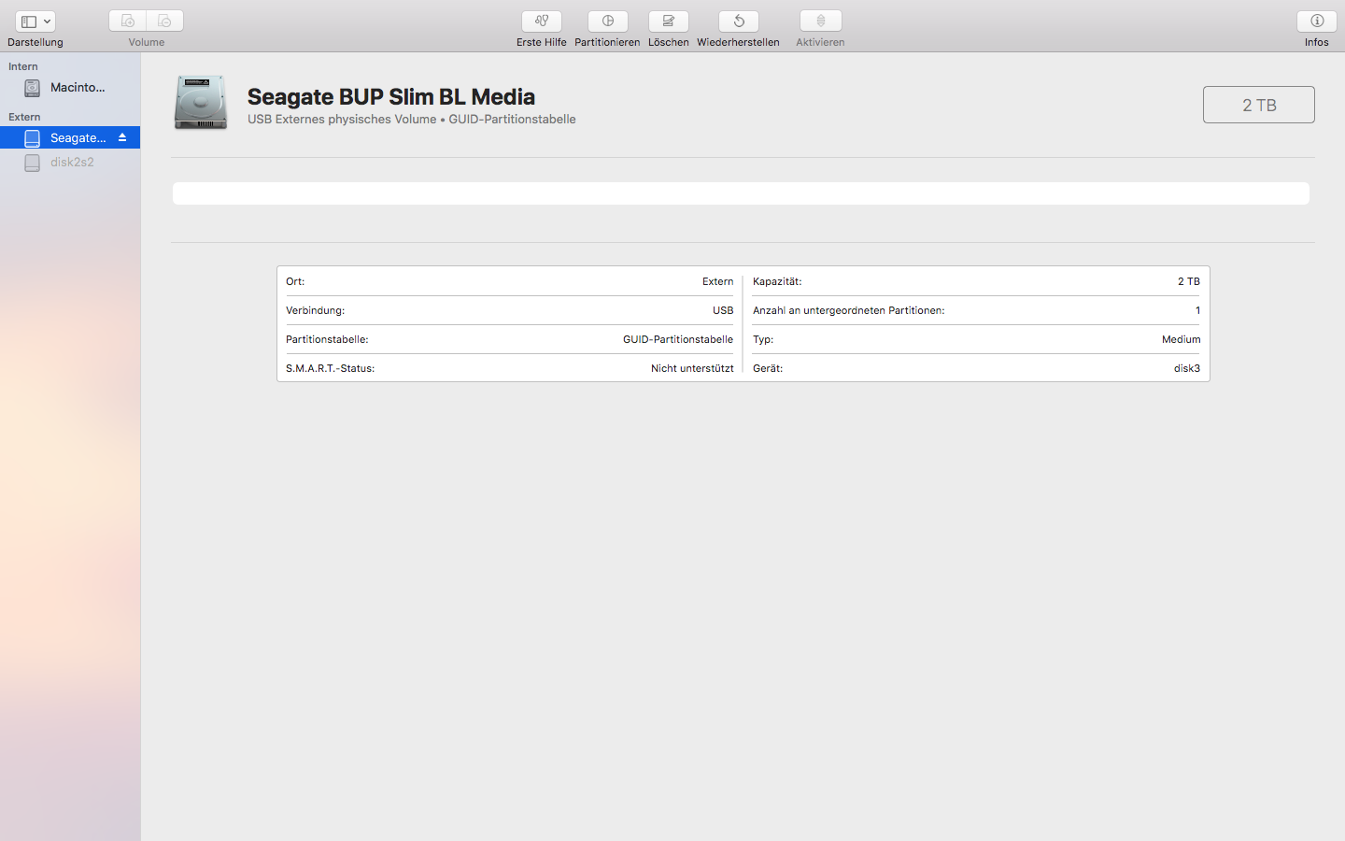Image resolution: width=1345 pixels, height=841 pixels.
Task: Click the Löschen erase icon
Action: tap(669, 21)
